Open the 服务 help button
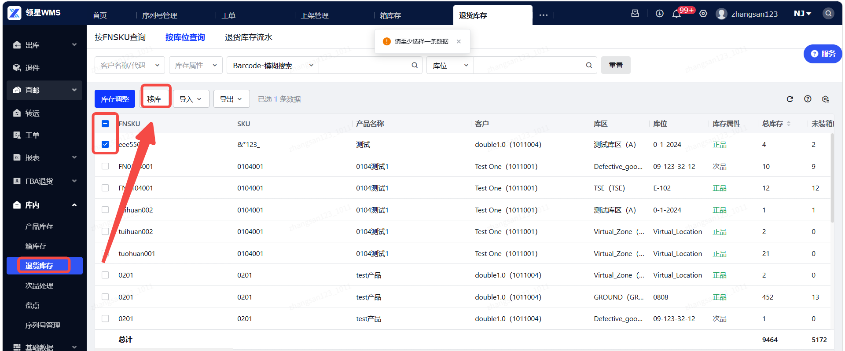The height and width of the screenshot is (351, 845). [x=823, y=54]
